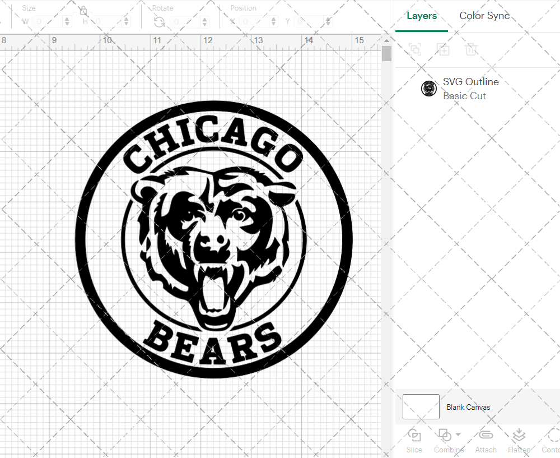
Task: Switch to the Layers tab
Action: coord(422,16)
